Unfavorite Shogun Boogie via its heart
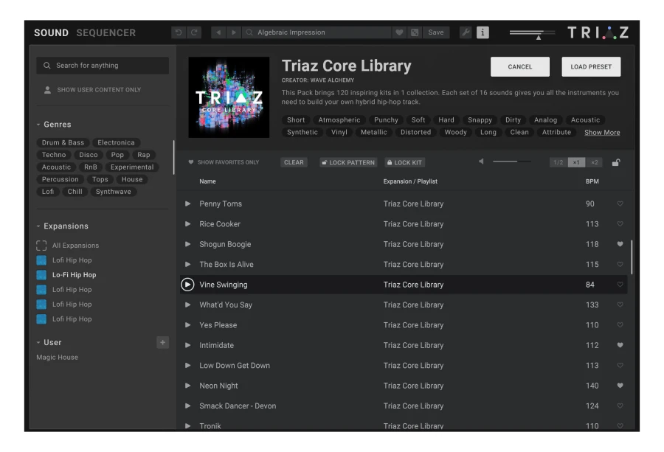The height and width of the screenshot is (452, 664). pyautogui.click(x=620, y=244)
